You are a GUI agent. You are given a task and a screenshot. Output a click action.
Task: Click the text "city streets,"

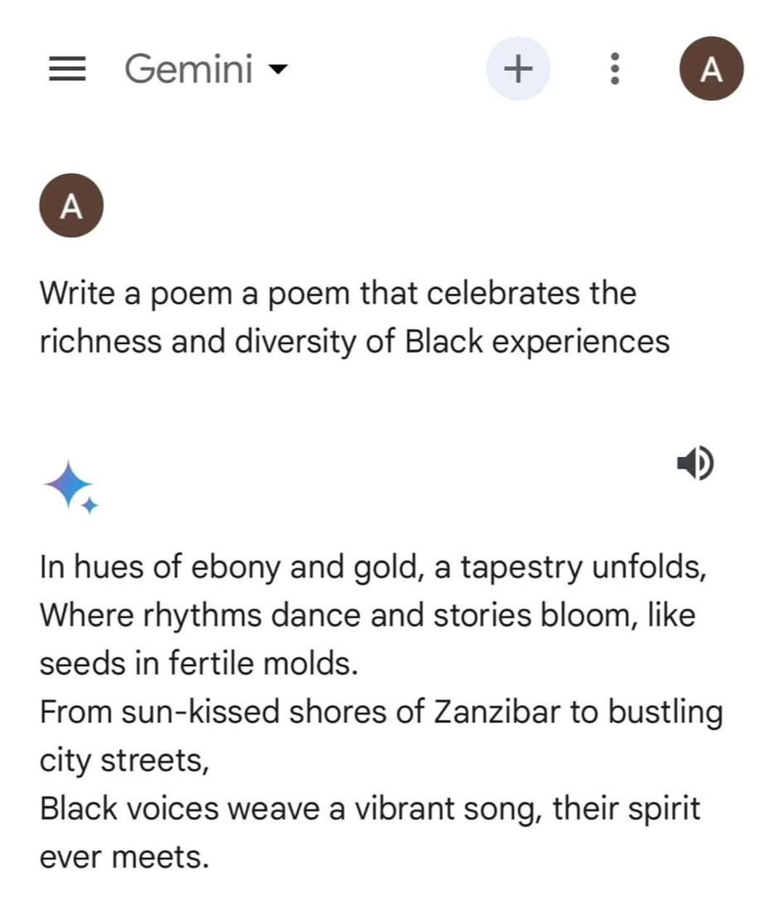124,761
